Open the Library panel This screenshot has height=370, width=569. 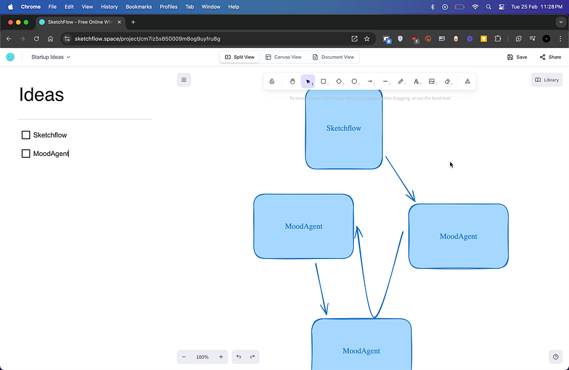tap(547, 80)
